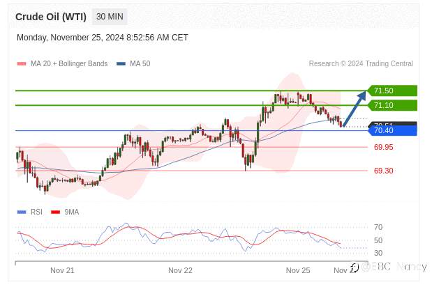Click the Crude Oil (WTI) title
This screenshot has height=287, width=432.
click(x=51, y=17)
